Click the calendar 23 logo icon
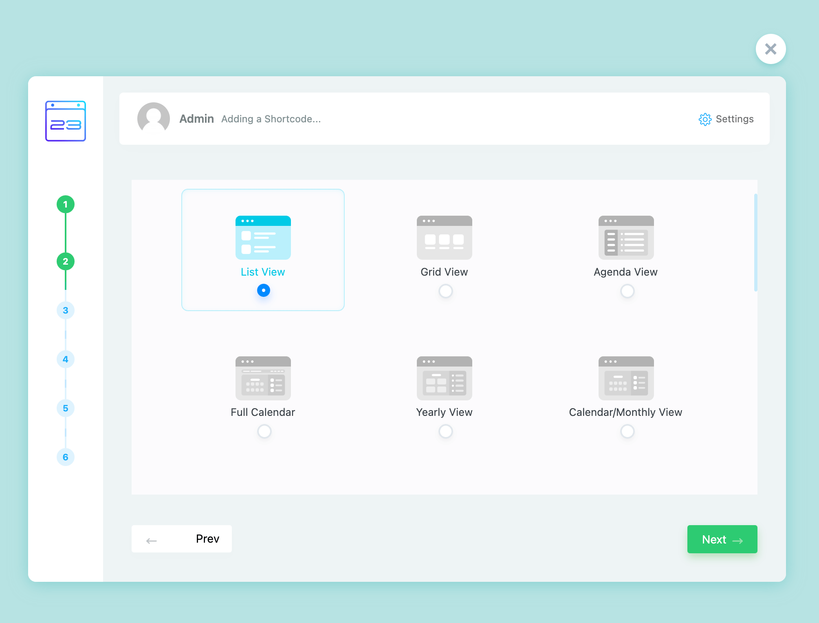The image size is (819, 623). click(x=66, y=121)
